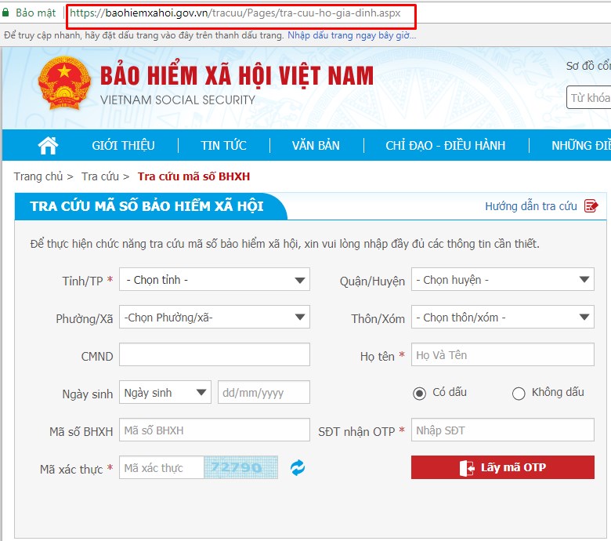Screen dimensions: 611x541
Task: Click the Tra cứu mã số BHXH breadcrumb
Action: click(193, 176)
